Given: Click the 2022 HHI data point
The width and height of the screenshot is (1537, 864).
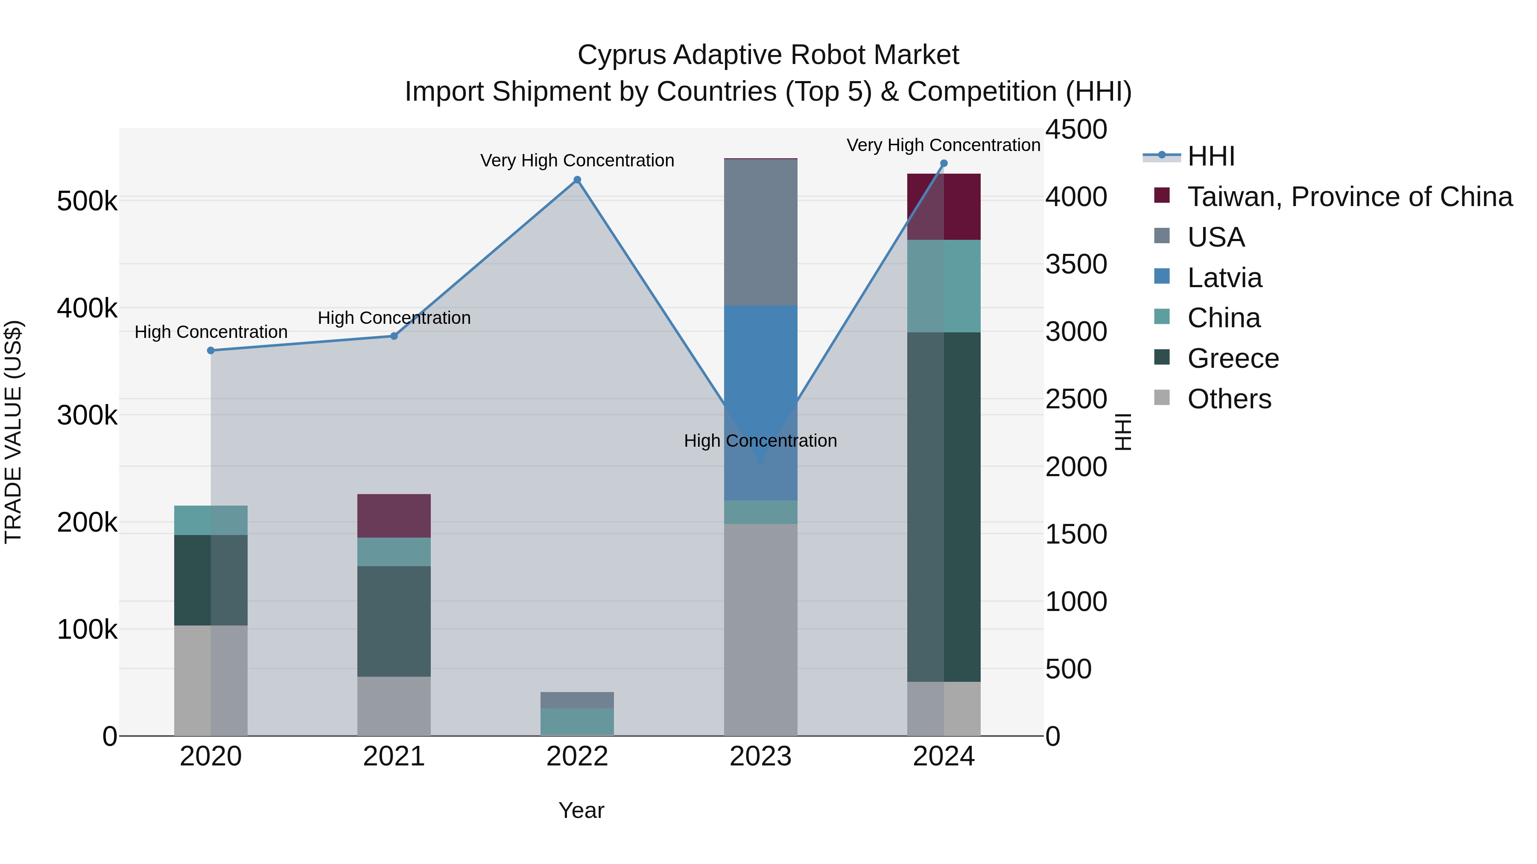Looking at the screenshot, I should [577, 180].
